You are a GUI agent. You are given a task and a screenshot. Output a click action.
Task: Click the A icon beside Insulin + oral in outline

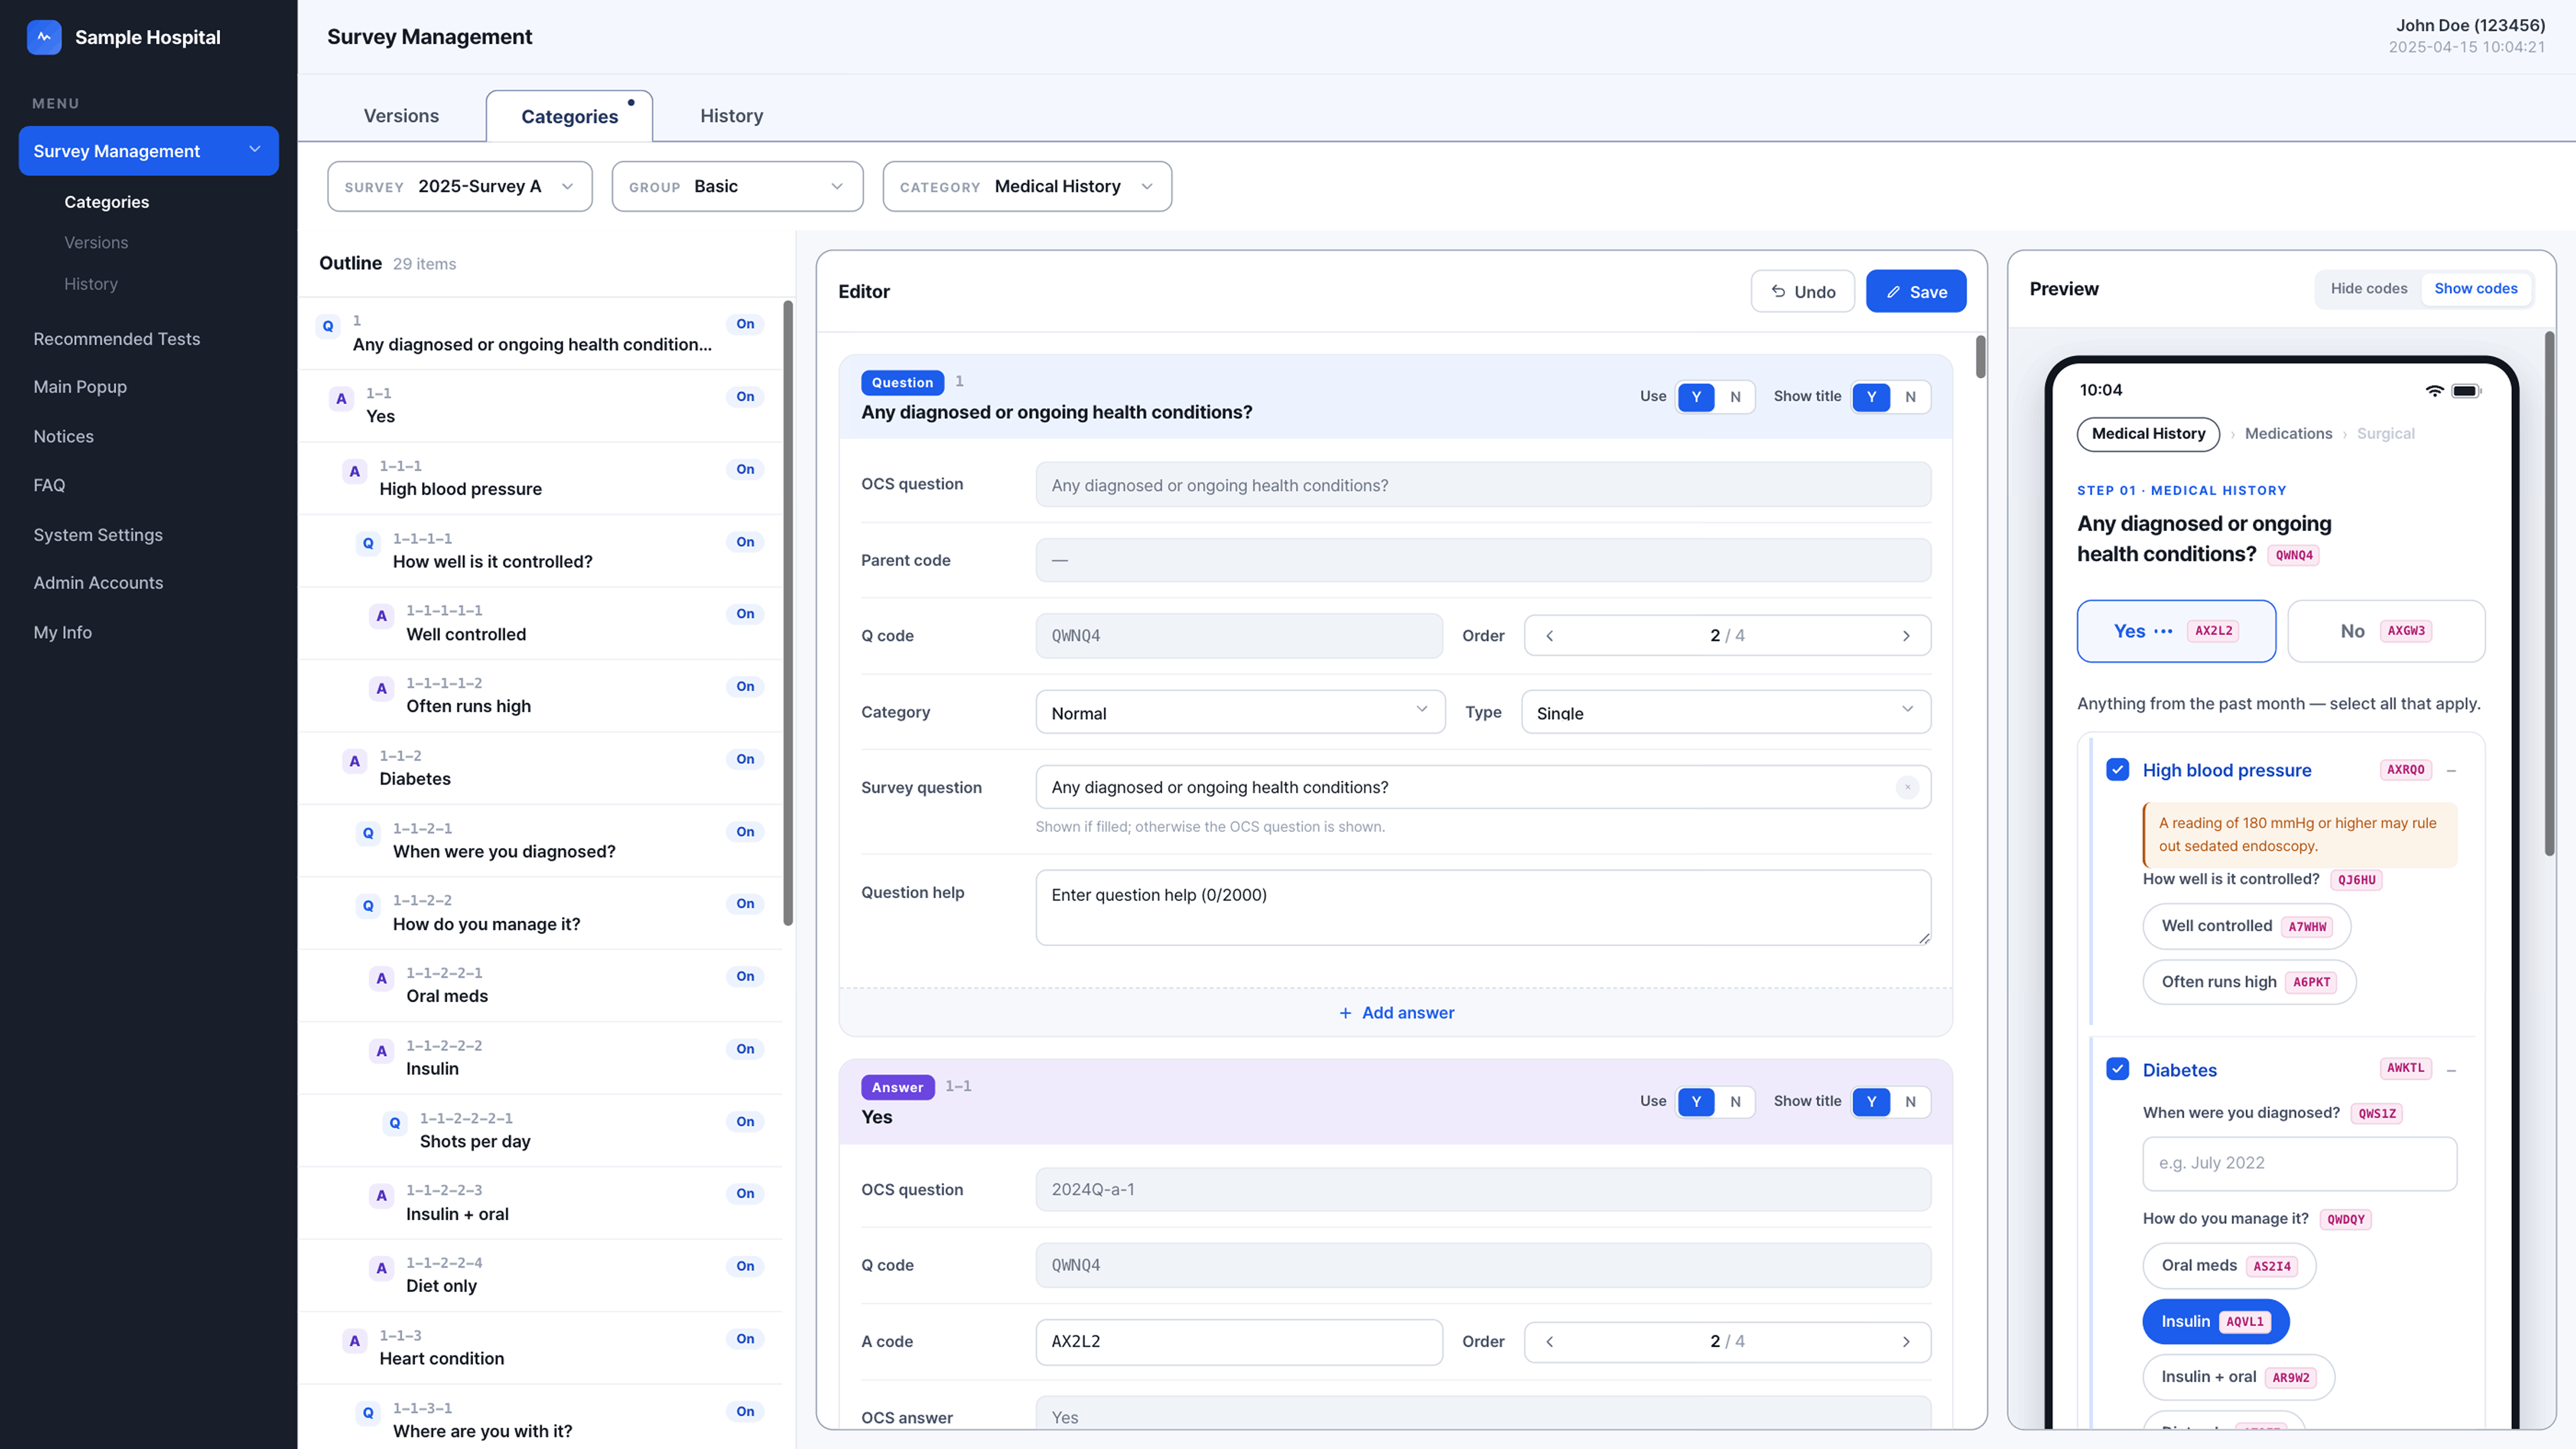pyautogui.click(x=381, y=1196)
